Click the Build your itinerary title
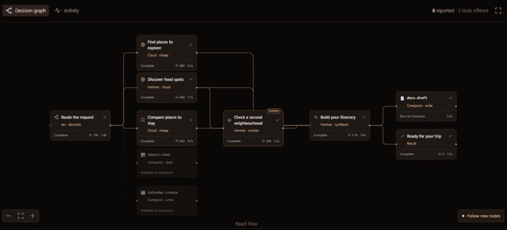The image size is (507, 230). tap(338, 118)
